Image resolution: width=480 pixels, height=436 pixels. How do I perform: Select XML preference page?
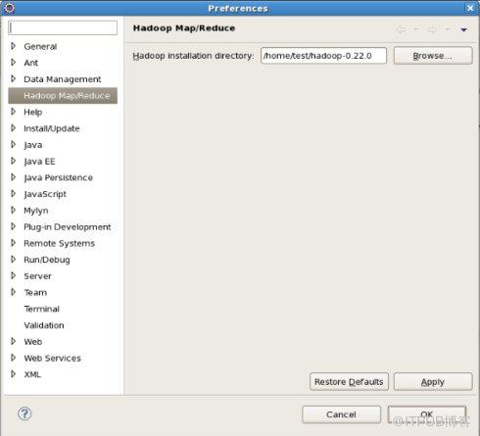pos(32,374)
